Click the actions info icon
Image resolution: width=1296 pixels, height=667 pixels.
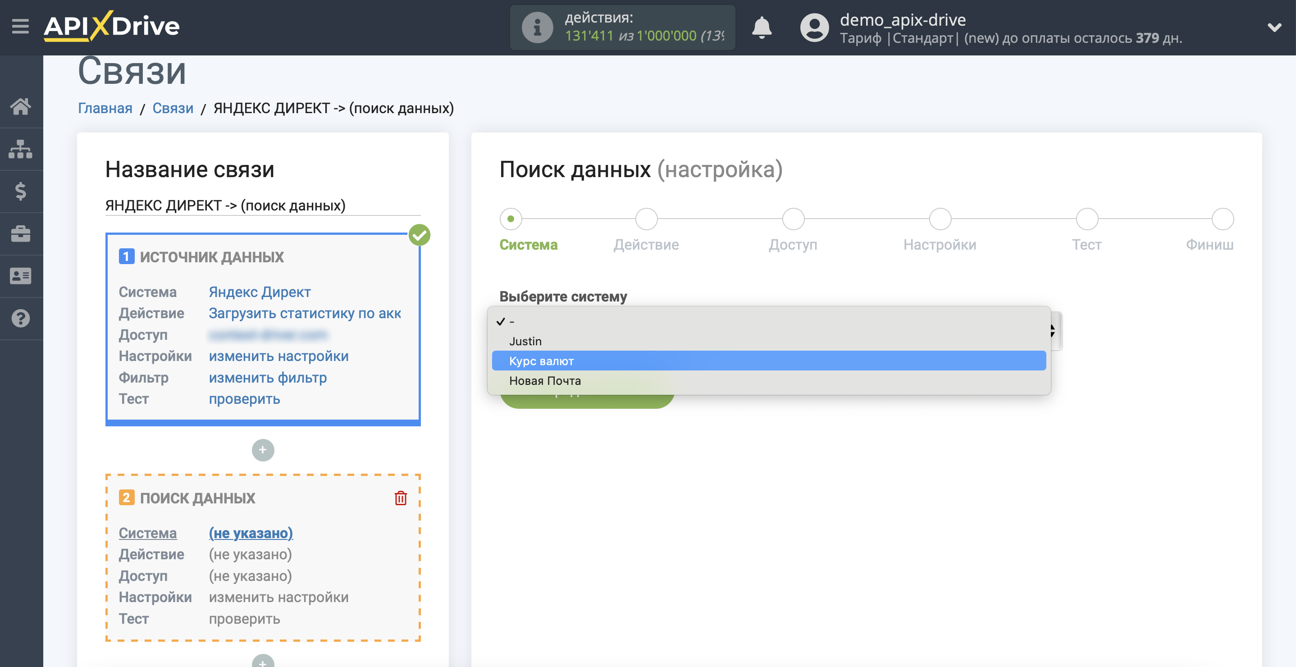tap(537, 27)
